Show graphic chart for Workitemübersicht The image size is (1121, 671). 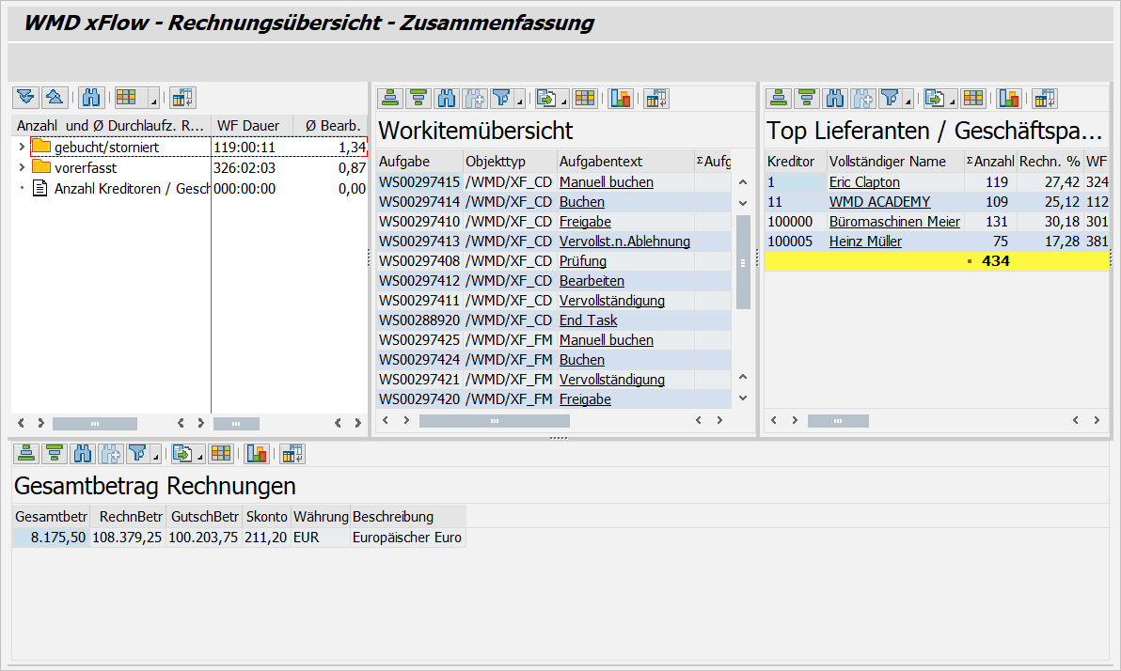click(620, 97)
